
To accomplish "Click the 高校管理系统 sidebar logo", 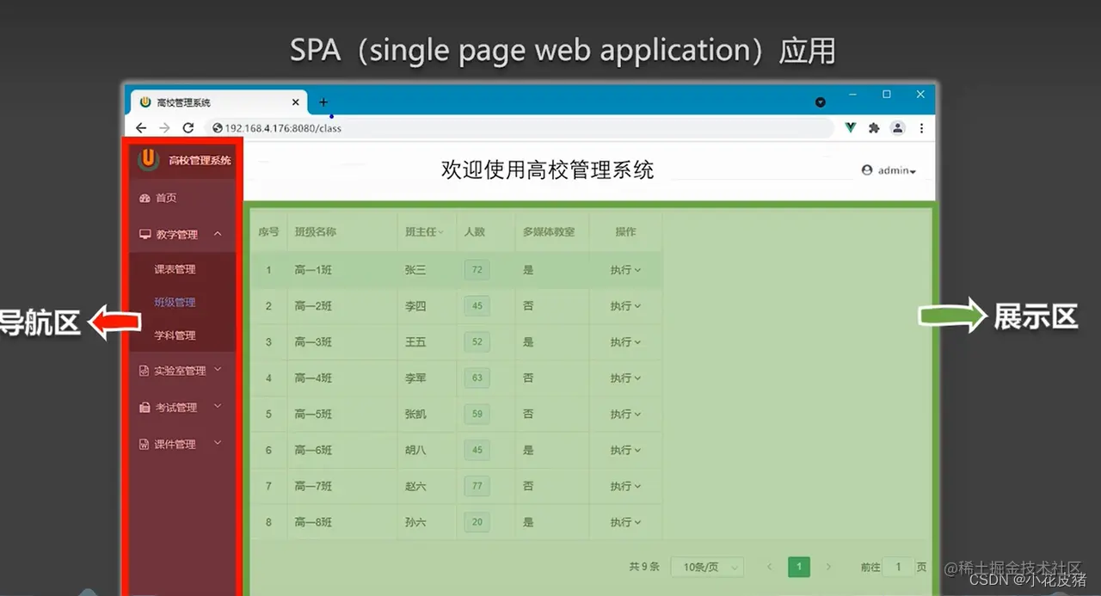I will pyautogui.click(x=149, y=159).
